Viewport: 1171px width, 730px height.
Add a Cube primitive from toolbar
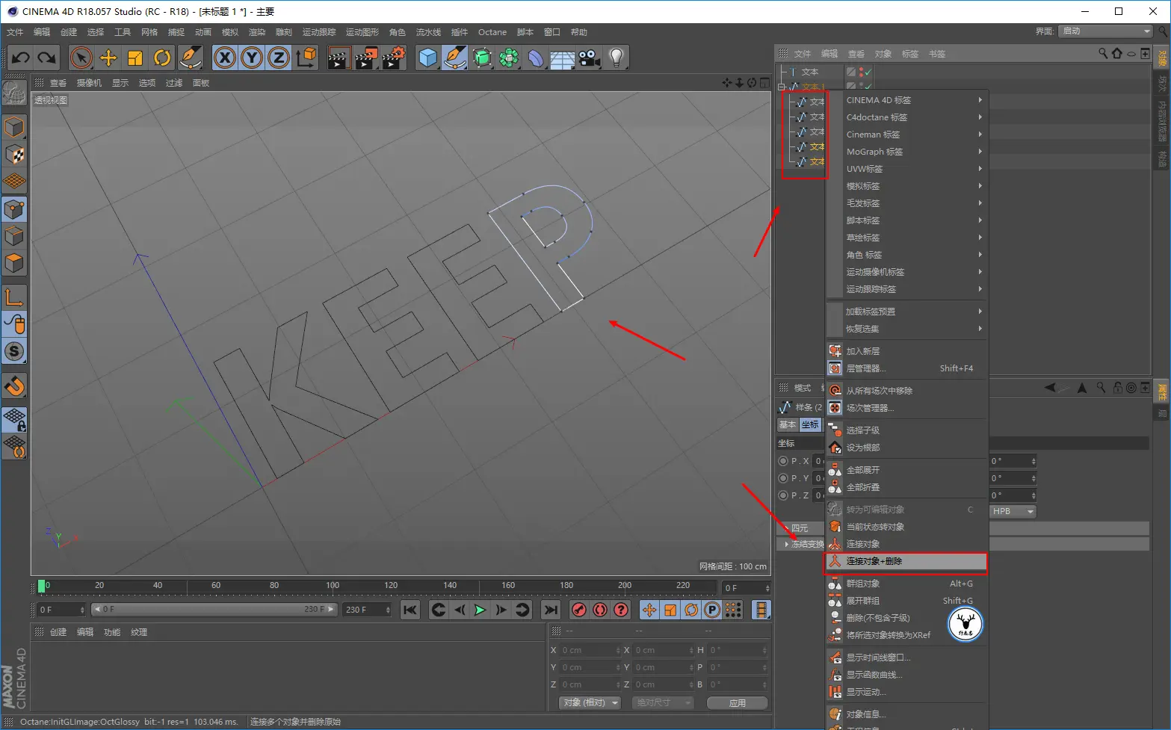click(428, 58)
